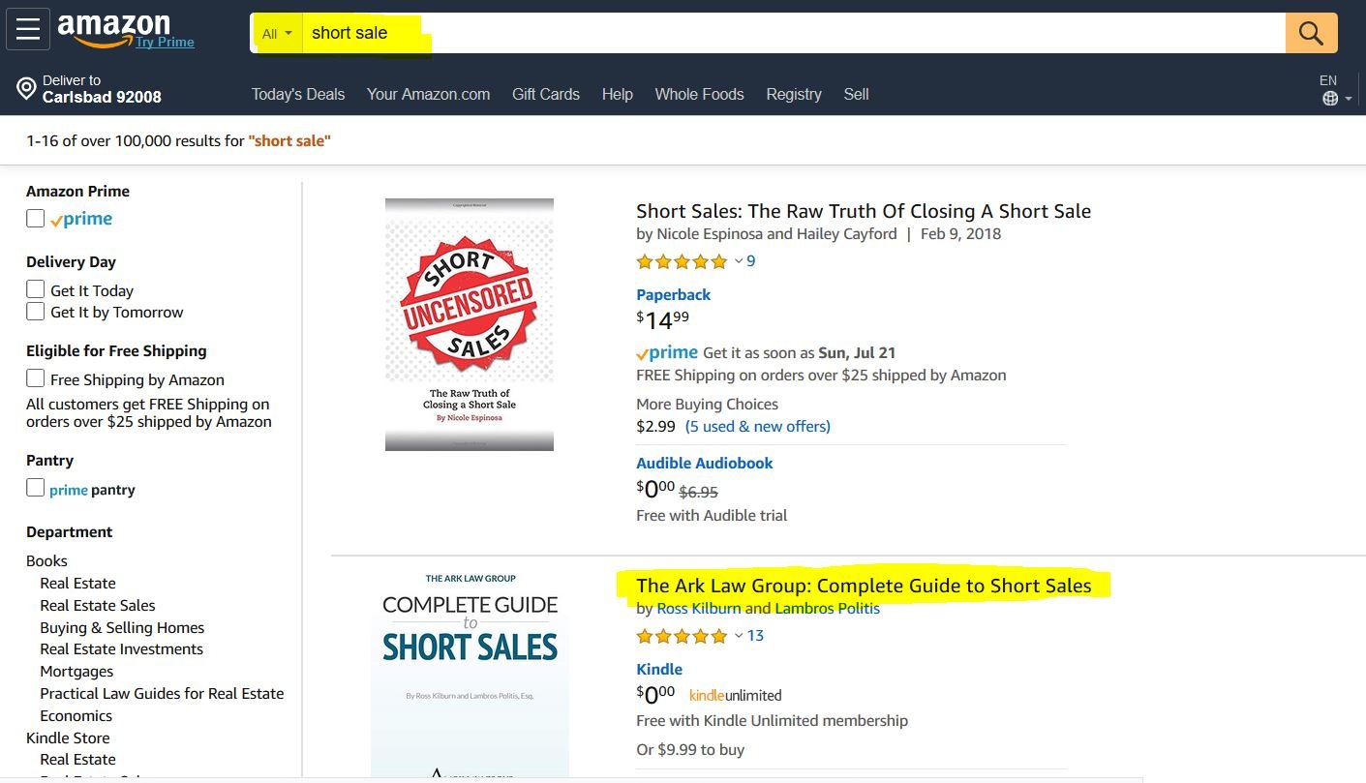Start the search with the magnifier icon
The width and height of the screenshot is (1366, 783).
(1311, 32)
